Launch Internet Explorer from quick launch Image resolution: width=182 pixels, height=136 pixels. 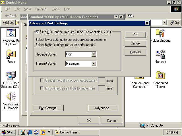[x=30, y=132]
